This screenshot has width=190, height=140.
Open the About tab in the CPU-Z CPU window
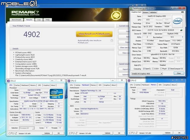(x=53, y=85)
